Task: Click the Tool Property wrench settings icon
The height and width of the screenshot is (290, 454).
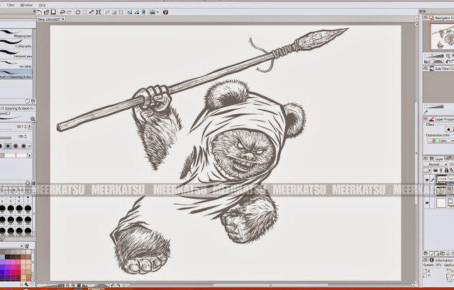Action: click(x=33, y=182)
